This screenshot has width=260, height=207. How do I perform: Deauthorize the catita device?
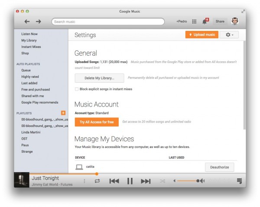[220, 167]
